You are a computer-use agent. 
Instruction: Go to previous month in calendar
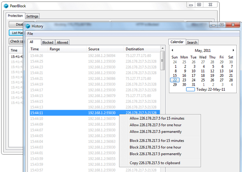pos(172,50)
